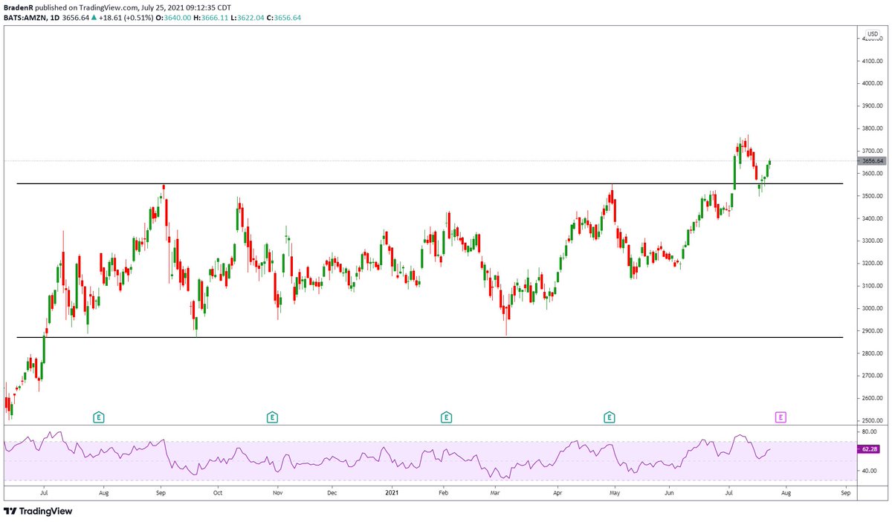892x522 pixels.
Task: Click the green earnings E marker above the left Aug label
Action: pyautogui.click(x=98, y=417)
